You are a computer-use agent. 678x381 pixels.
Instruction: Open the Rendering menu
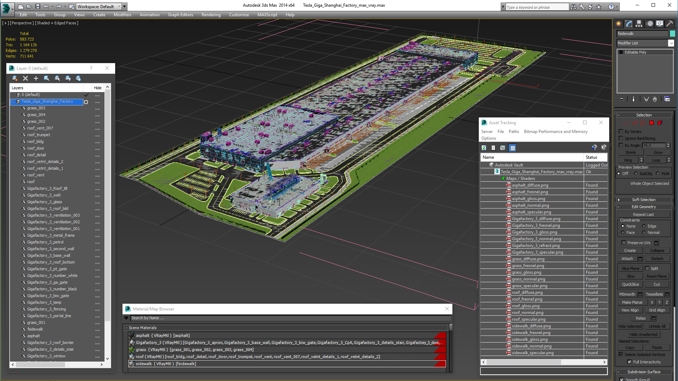coord(211,15)
